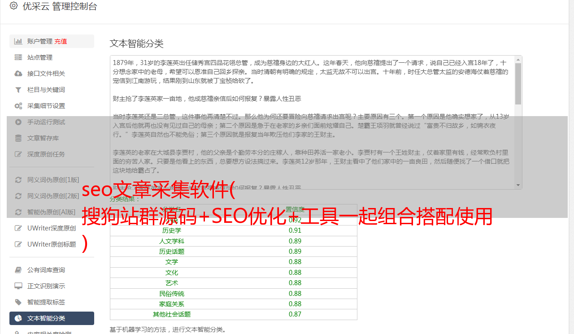Select the active 文本智能分类 item
This screenshot has height=334, width=574.
[52, 318]
